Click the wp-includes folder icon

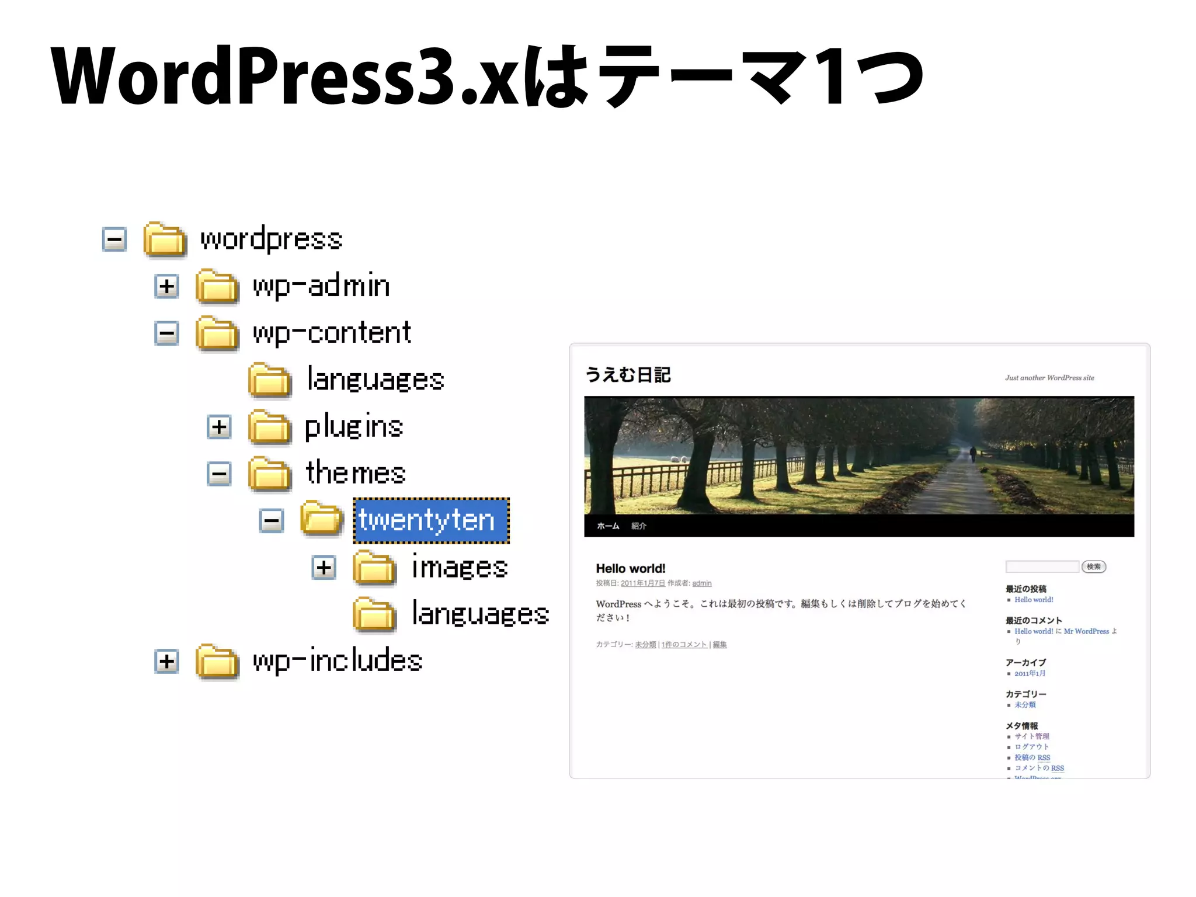[x=217, y=661]
